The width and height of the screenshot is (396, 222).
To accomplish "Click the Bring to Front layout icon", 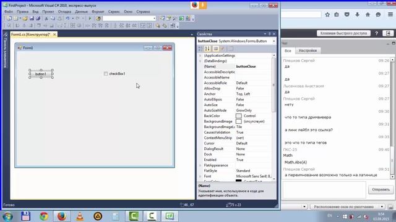I will [x=158, y=26].
